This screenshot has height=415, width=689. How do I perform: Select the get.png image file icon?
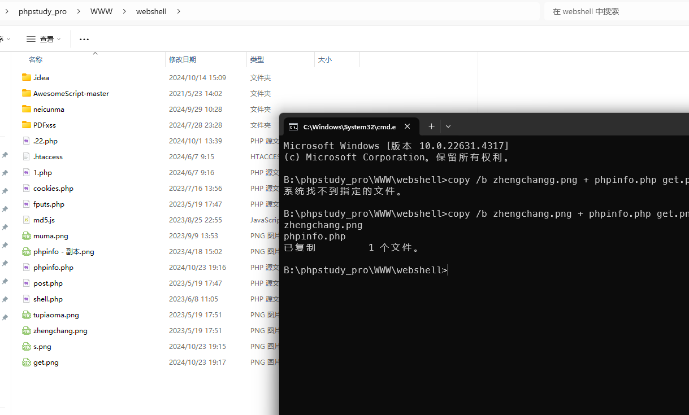tap(26, 362)
